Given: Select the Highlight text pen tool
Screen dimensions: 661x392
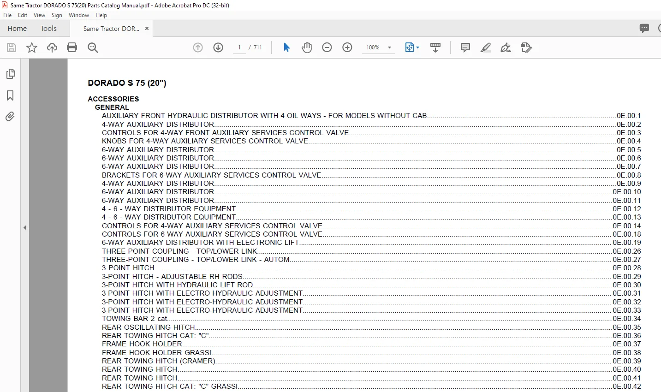Looking at the screenshot, I should click(x=486, y=48).
